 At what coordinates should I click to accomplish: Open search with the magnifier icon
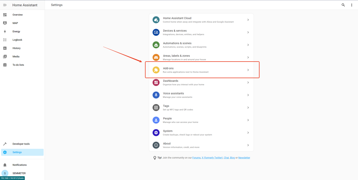343,5
